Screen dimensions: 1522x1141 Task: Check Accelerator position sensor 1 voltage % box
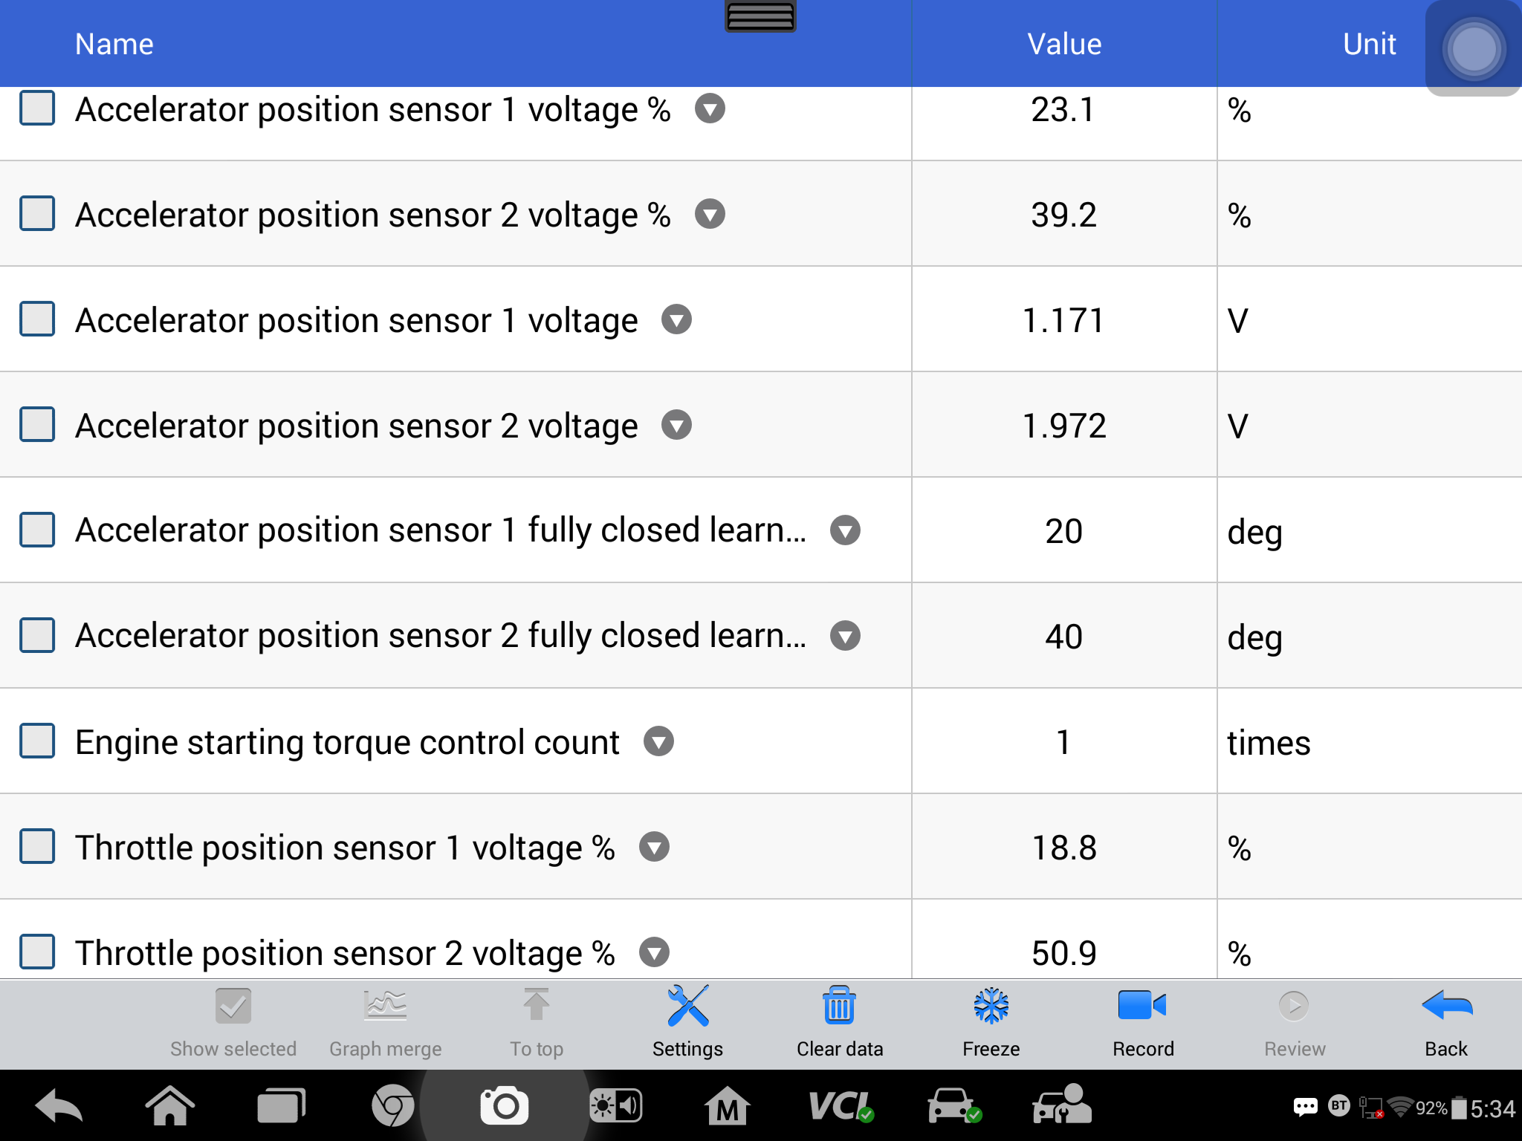tap(37, 108)
